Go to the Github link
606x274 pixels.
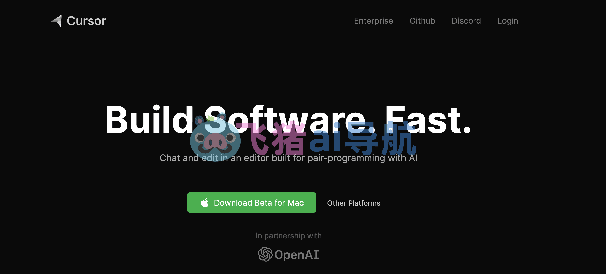point(422,21)
